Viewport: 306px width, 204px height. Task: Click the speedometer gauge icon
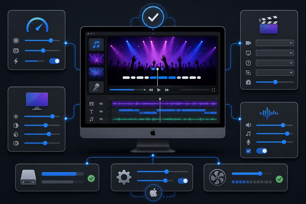pos(37,25)
